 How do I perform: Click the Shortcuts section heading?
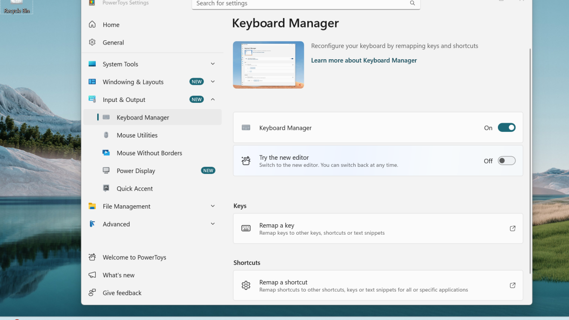247,263
